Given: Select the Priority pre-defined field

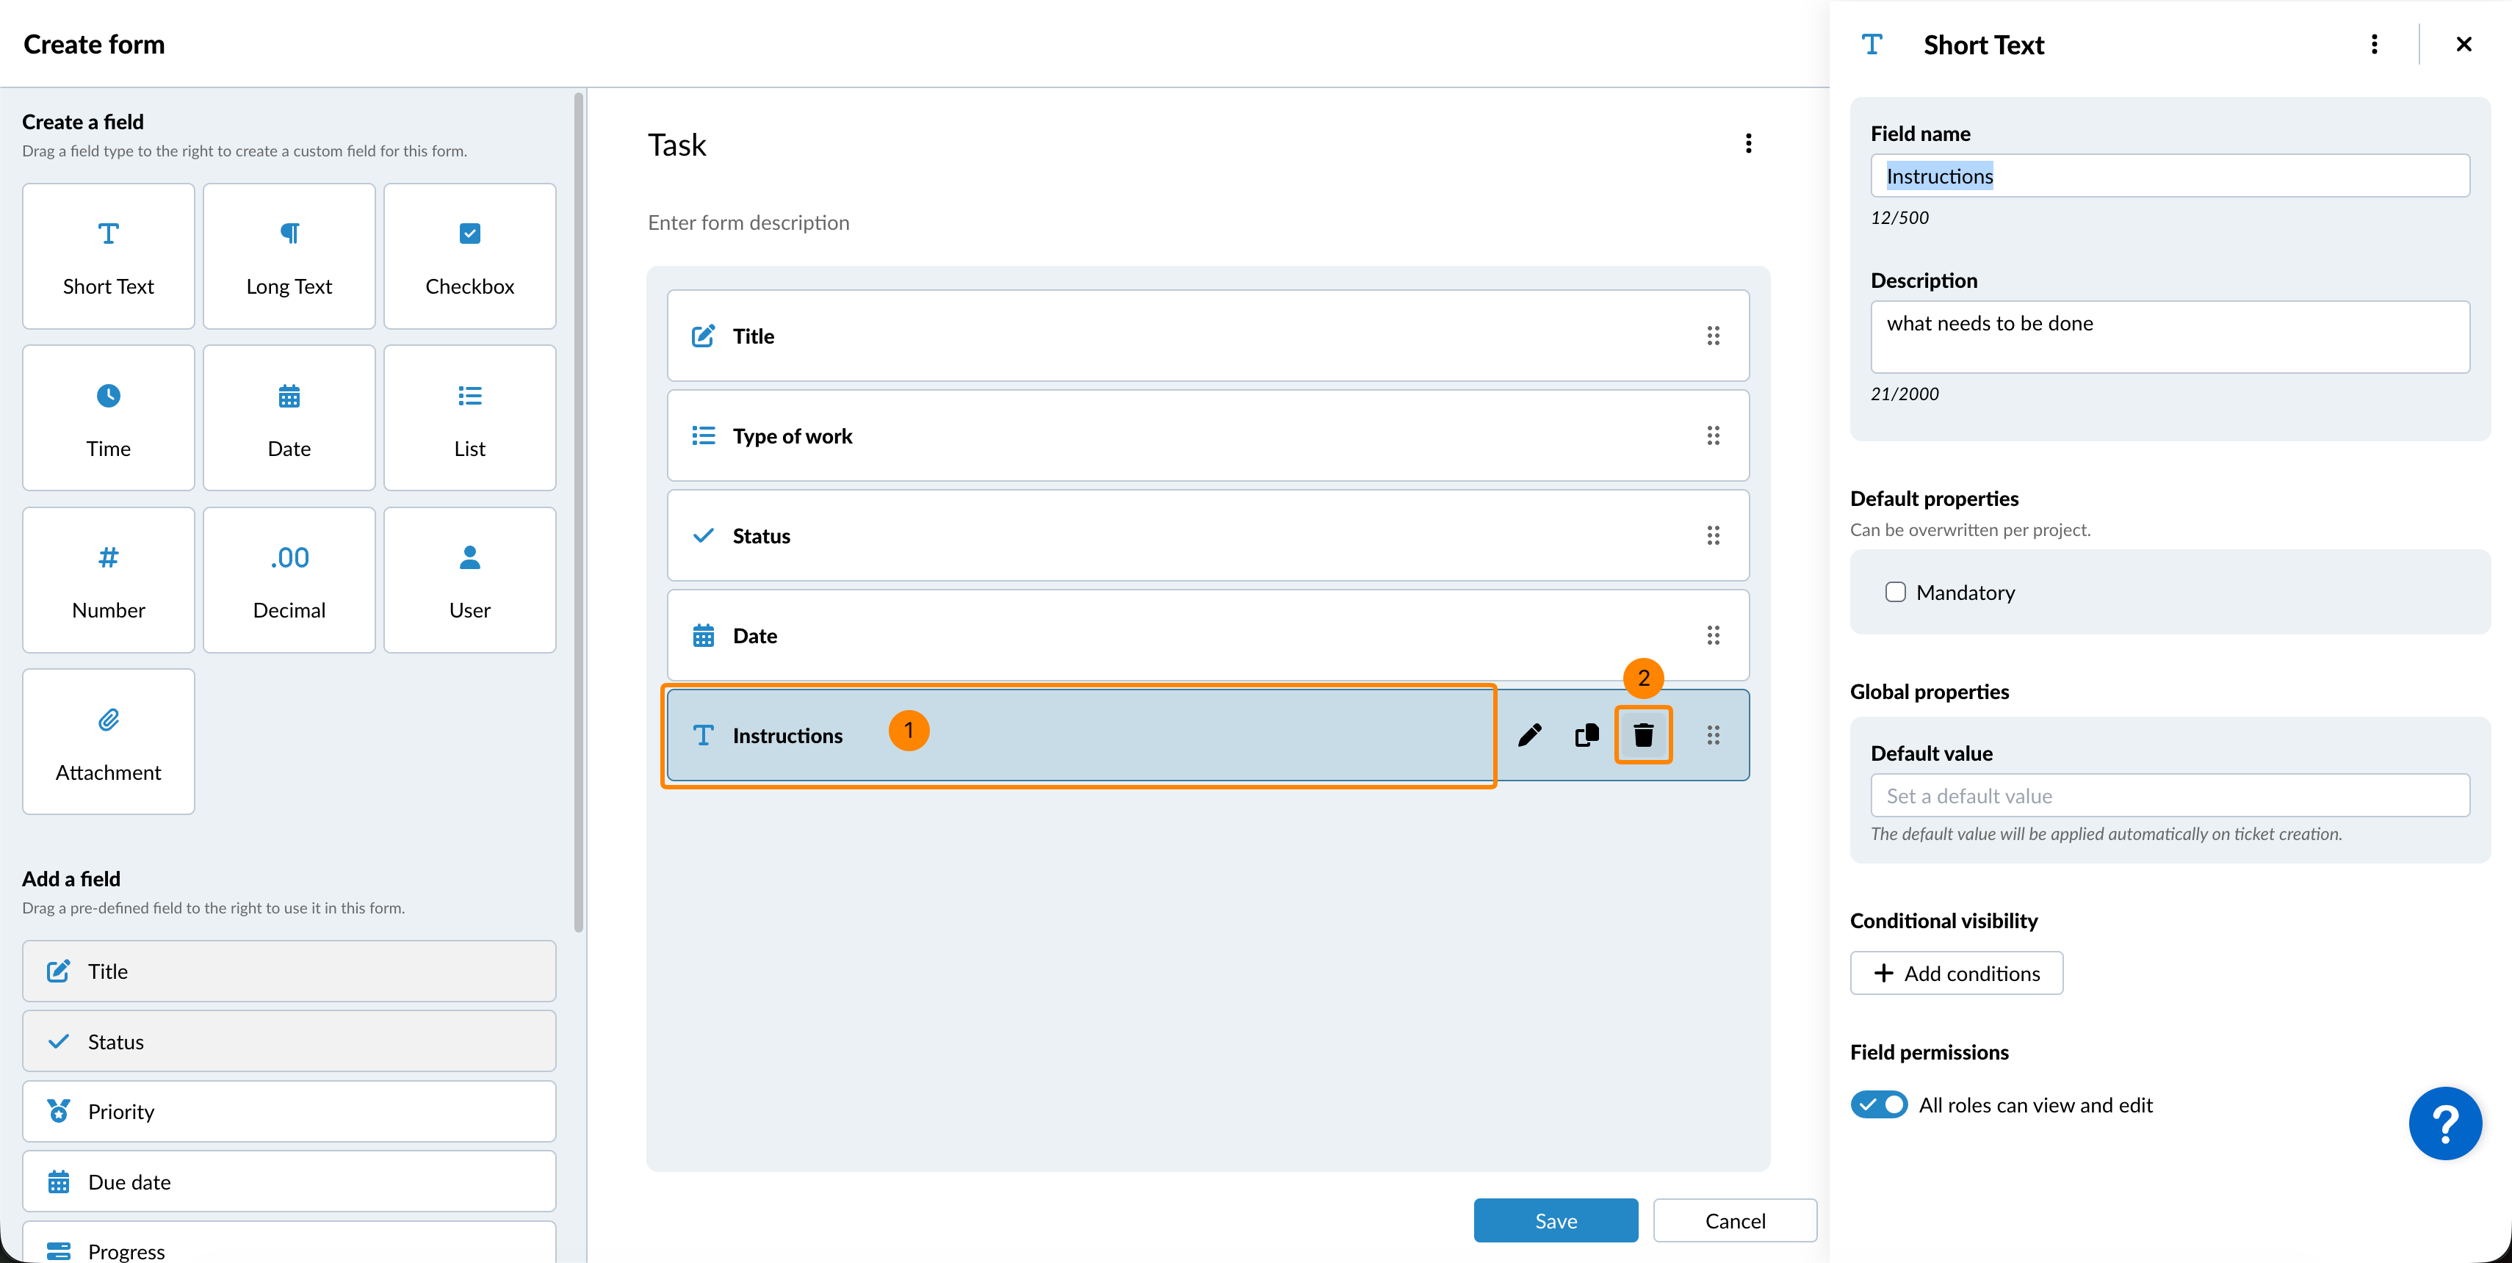Looking at the screenshot, I should coord(289,1111).
